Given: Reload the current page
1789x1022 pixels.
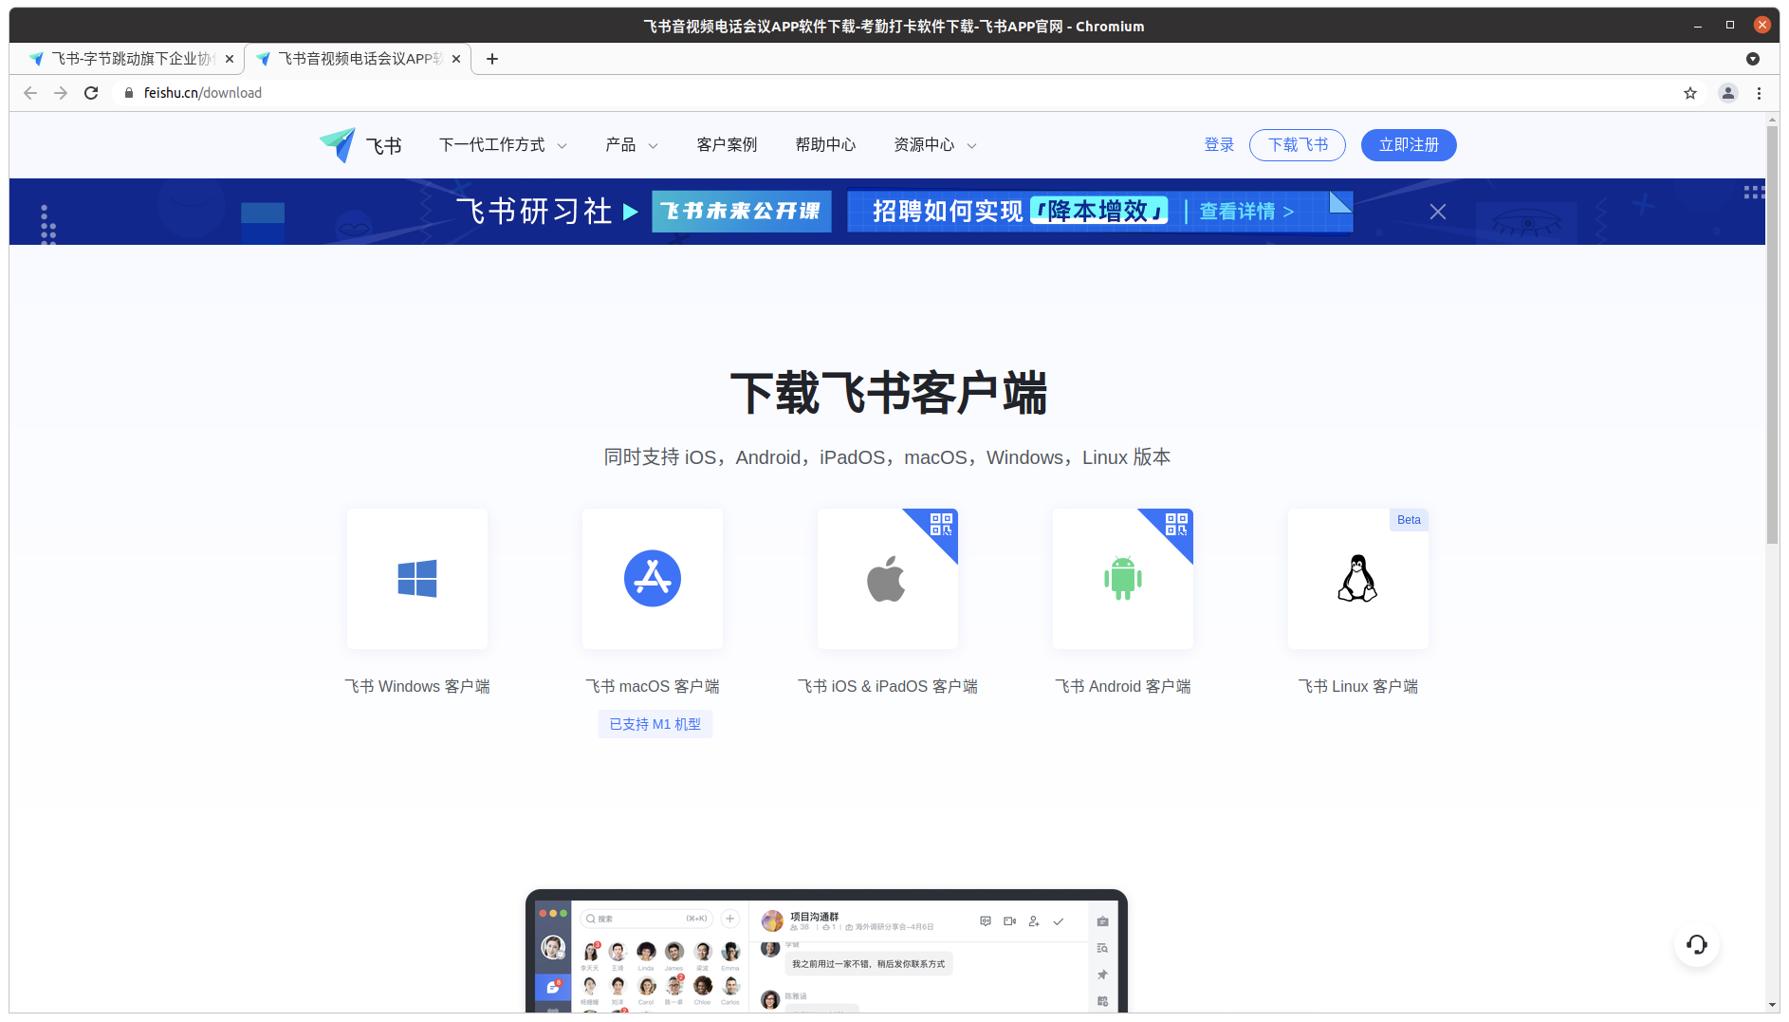Looking at the screenshot, I should [91, 93].
